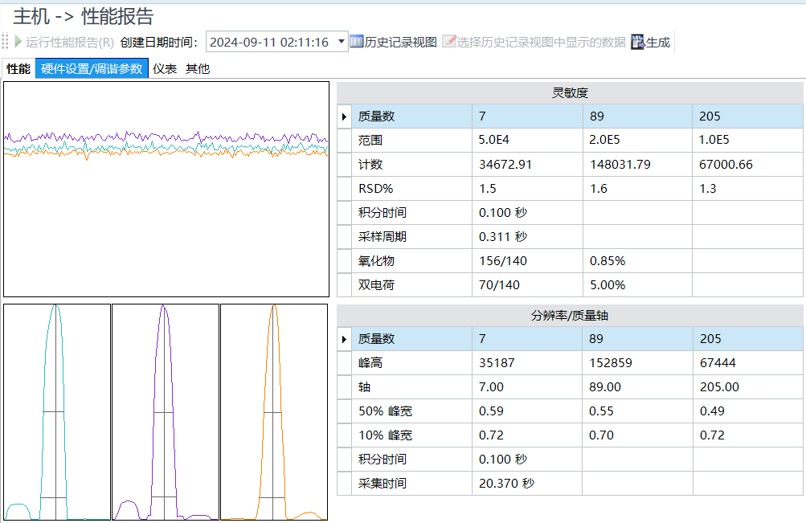The width and height of the screenshot is (806, 523).
Task: Select the 质量数 cell in sensitivity table
Action: (411, 116)
